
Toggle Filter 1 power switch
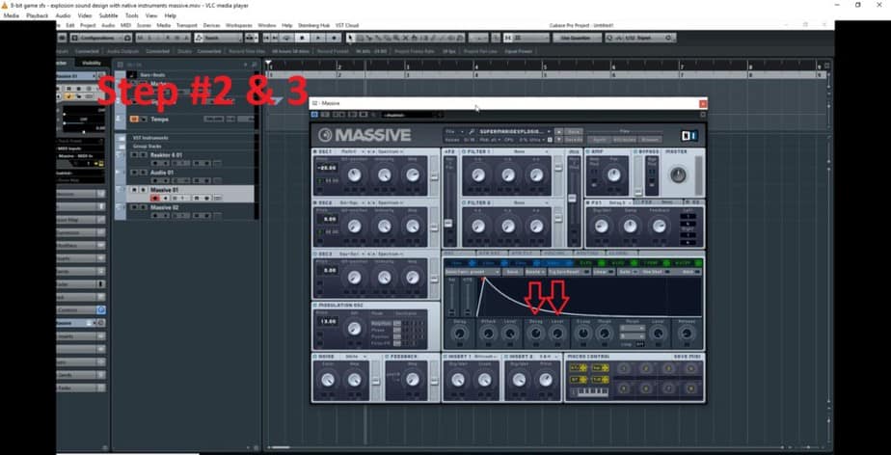(466, 152)
